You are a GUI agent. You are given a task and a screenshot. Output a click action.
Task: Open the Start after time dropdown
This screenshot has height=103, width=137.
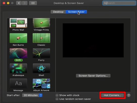click(32, 95)
